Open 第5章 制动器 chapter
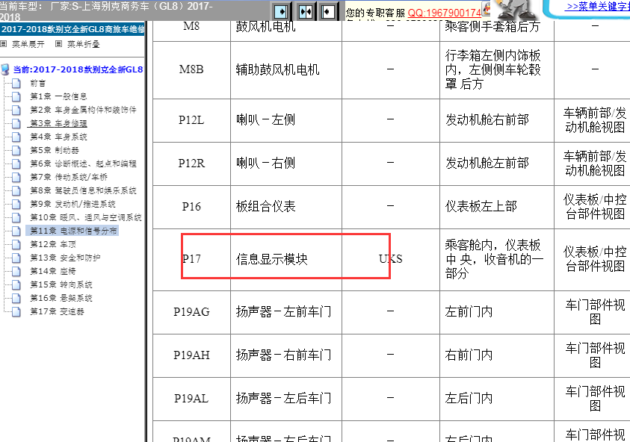Viewport: 630px width, 442px height. tap(55, 151)
